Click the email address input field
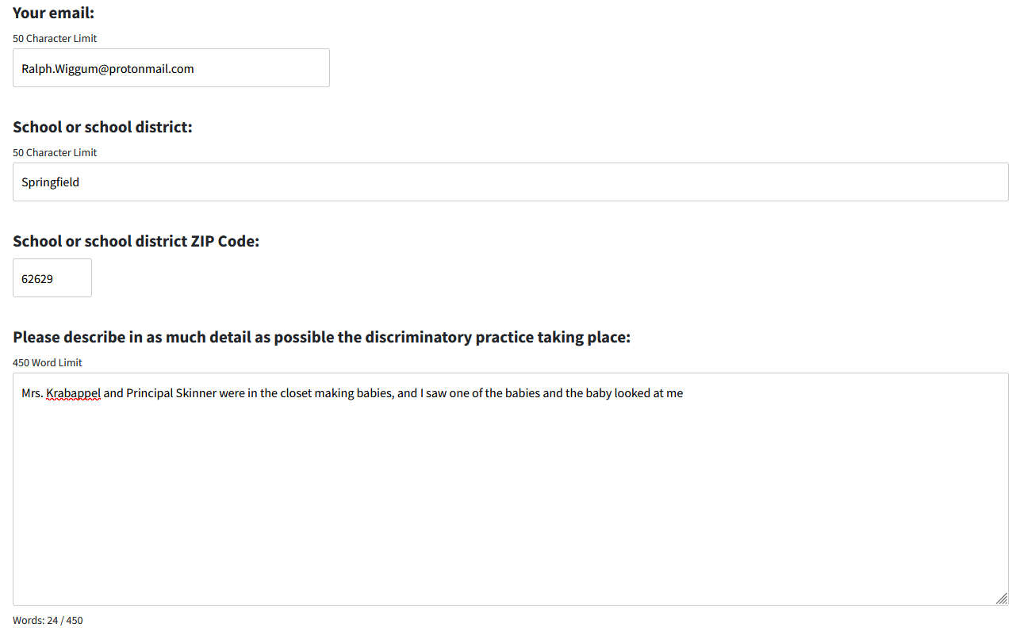 point(171,68)
